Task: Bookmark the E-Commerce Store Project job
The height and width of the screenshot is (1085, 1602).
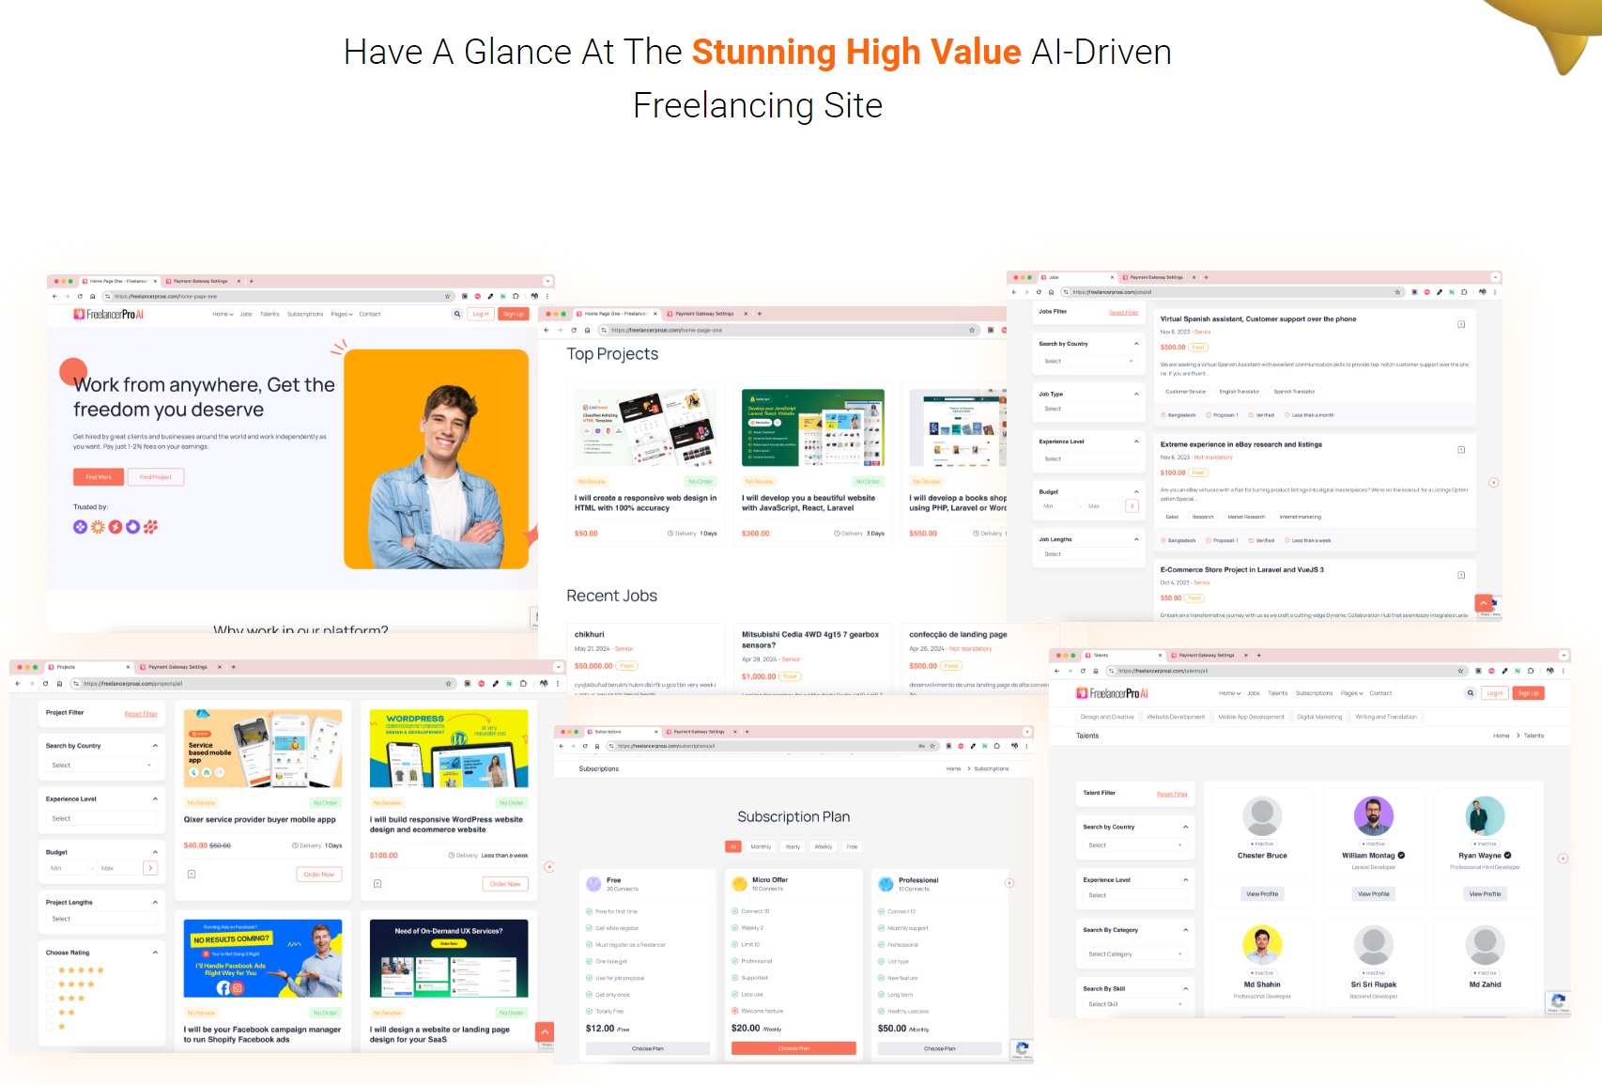Action: 1461,575
